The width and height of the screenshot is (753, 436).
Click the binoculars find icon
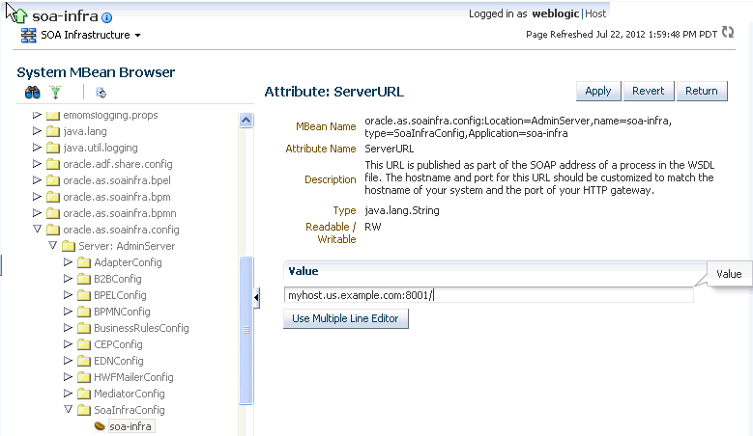(33, 93)
